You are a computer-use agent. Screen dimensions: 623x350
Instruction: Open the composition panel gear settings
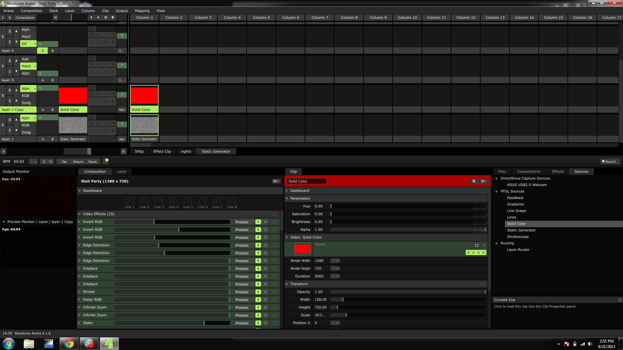click(x=276, y=181)
